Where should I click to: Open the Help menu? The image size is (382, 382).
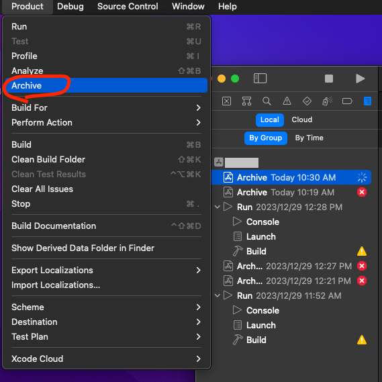click(228, 7)
